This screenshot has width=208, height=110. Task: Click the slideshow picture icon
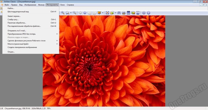tap(99, 13)
